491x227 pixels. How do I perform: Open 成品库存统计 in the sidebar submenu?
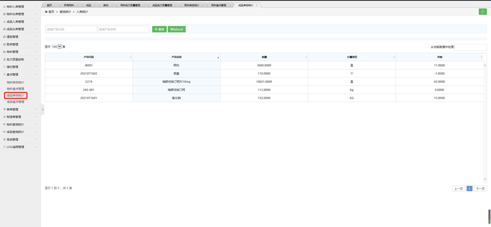[15, 95]
